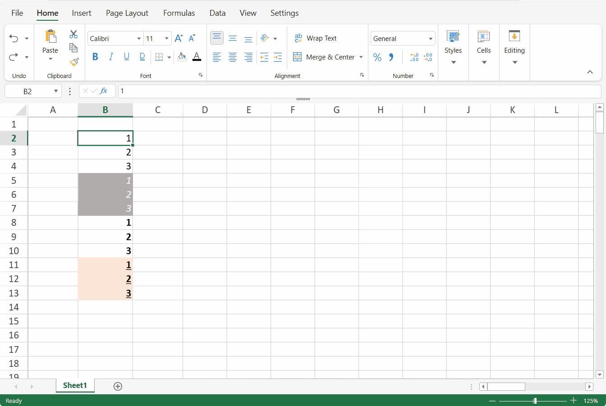
Task: Open the Cells menu
Action: tap(484, 47)
